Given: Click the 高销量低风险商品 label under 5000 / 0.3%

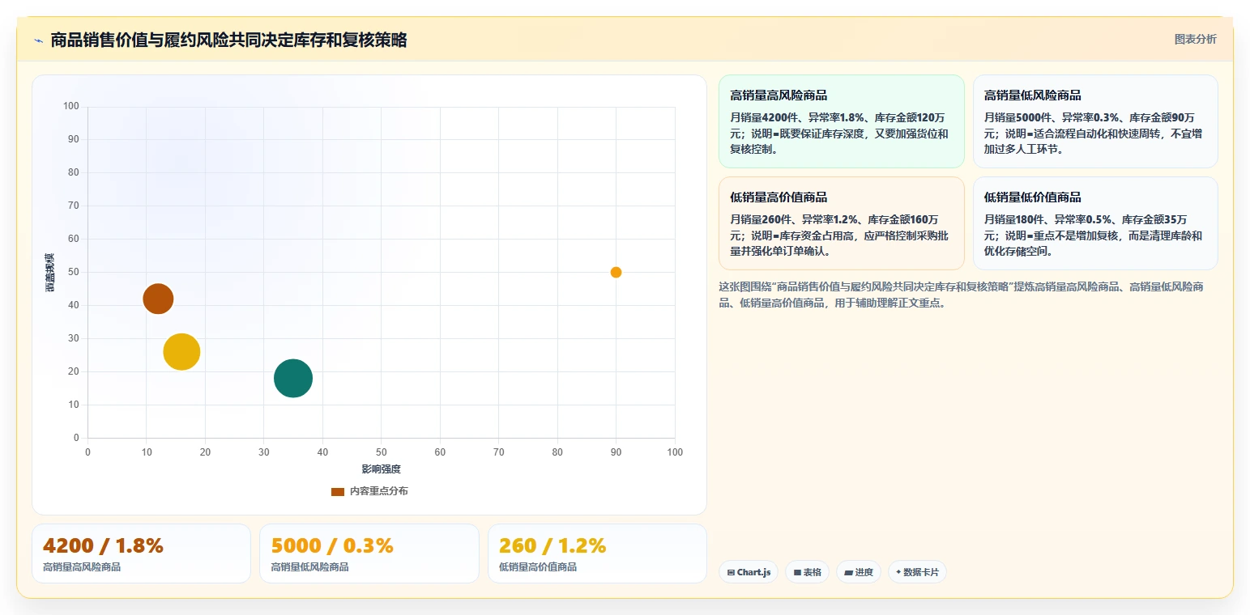Looking at the screenshot, I should pos(310,567).
